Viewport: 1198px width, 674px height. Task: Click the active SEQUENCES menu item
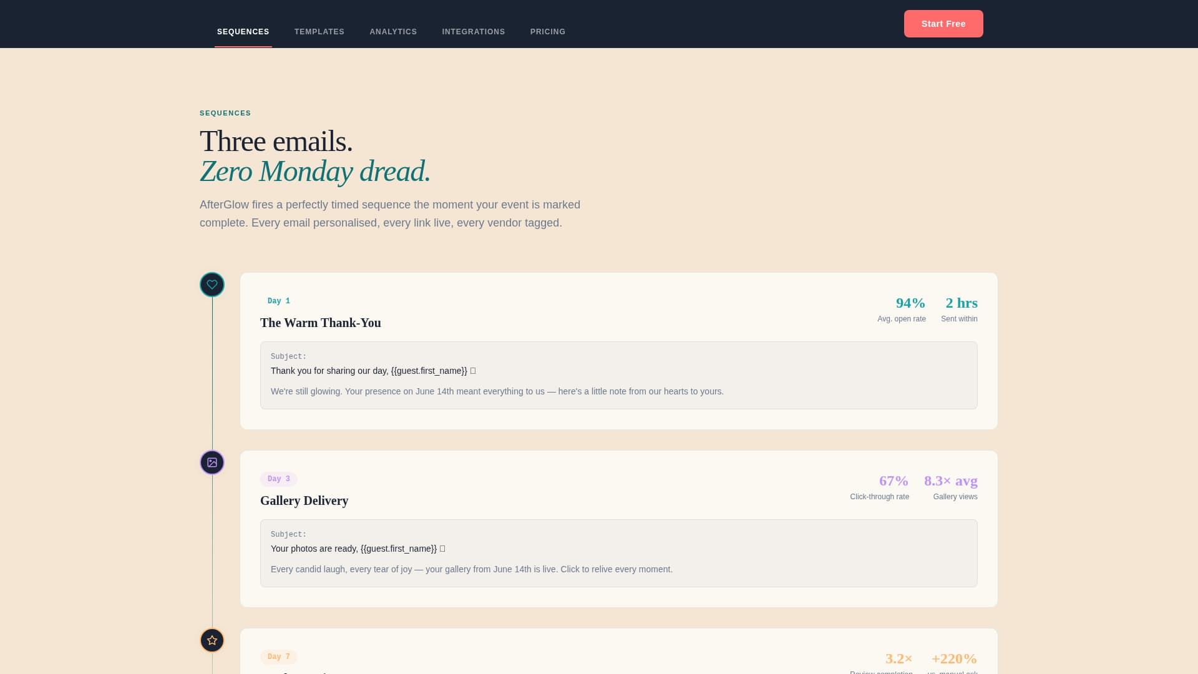[243, 31]
